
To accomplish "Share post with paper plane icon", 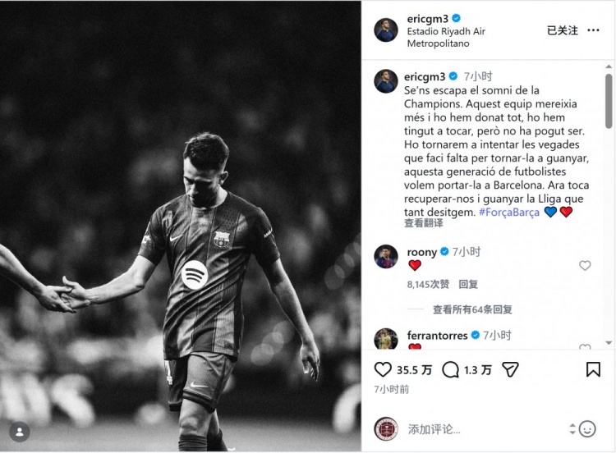I will click(510, 369).
